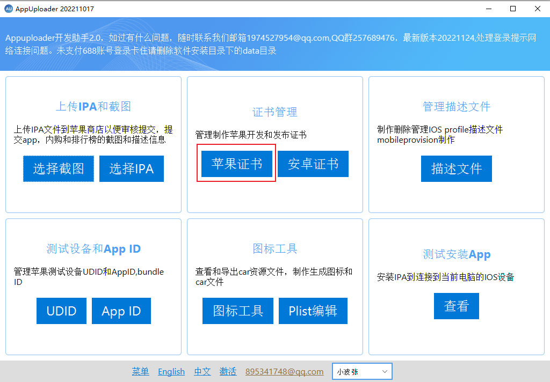550x382 pixels.
Task: Click the AU app icon in title bar
Action: coord(10,9)
